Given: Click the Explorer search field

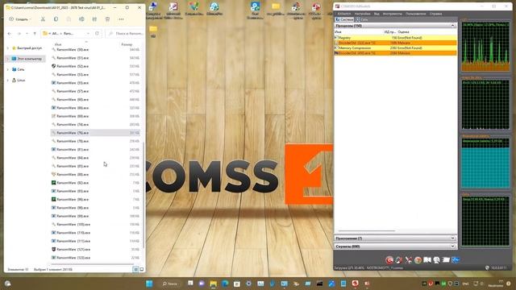Looking at the screenshot, I should click(125, 34).
